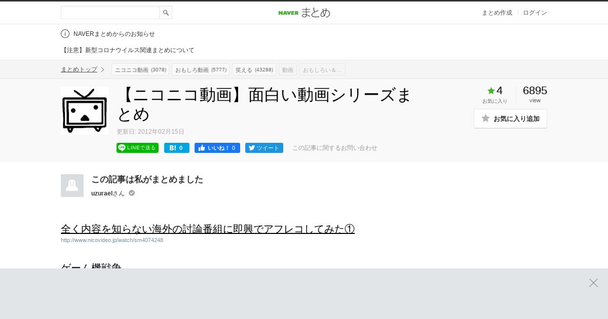
Task: Open 新型コロナウイルス関連まとめについて notice
Action: pyautogui.click(x=128, y=50)
